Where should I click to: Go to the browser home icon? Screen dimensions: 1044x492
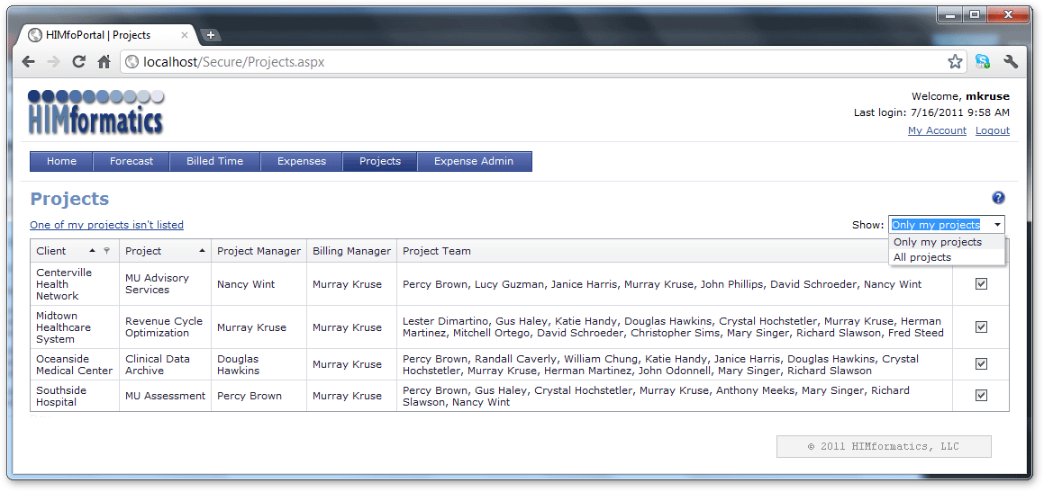pos(104,62)
